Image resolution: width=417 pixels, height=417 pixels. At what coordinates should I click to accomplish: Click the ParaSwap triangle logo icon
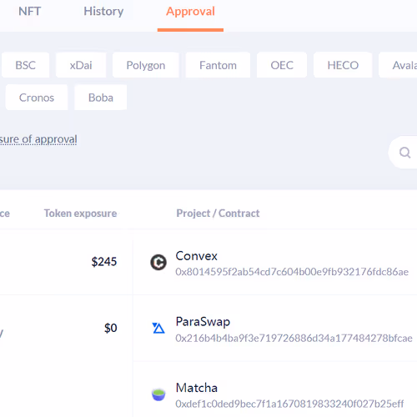(158, 328)
